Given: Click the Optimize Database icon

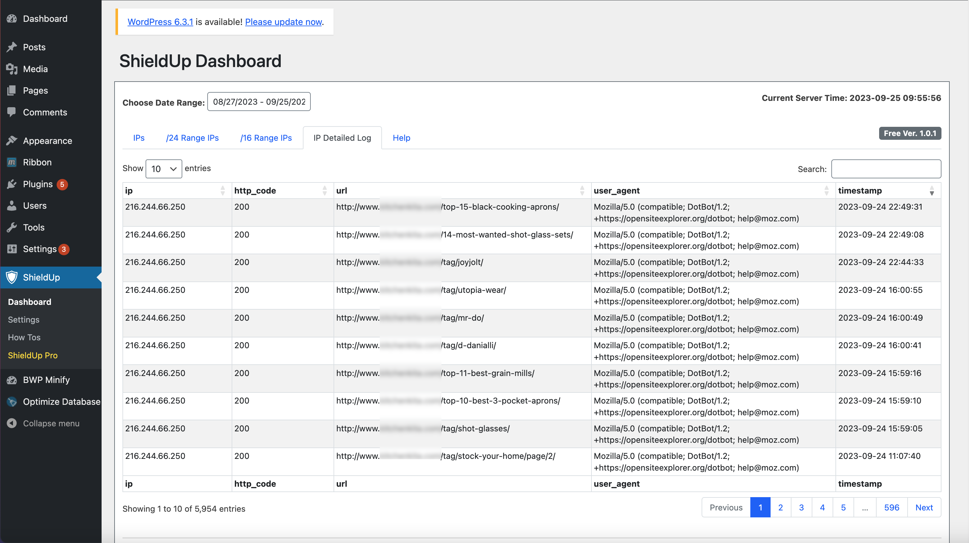Looking at the screenshot, I should (12, 401).
